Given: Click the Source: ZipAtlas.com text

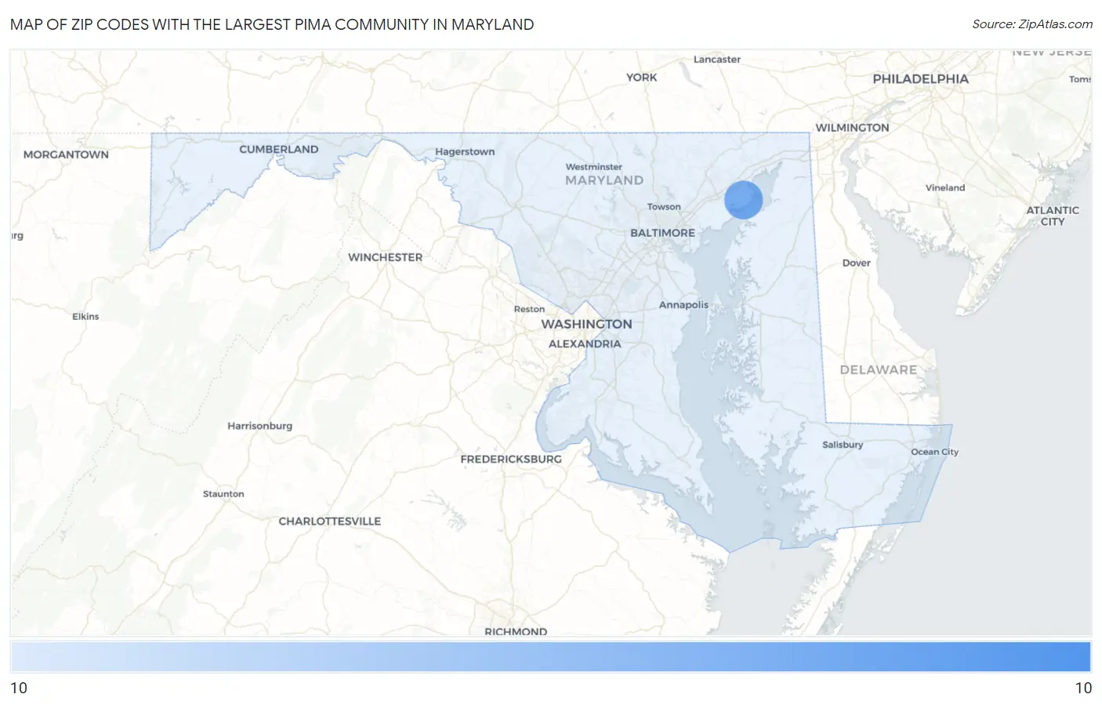Looking at the screenshot, I should [x=1031, y=24].
